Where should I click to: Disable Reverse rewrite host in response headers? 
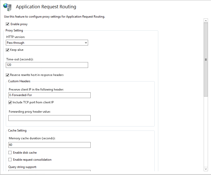click(x=7, y=75)
